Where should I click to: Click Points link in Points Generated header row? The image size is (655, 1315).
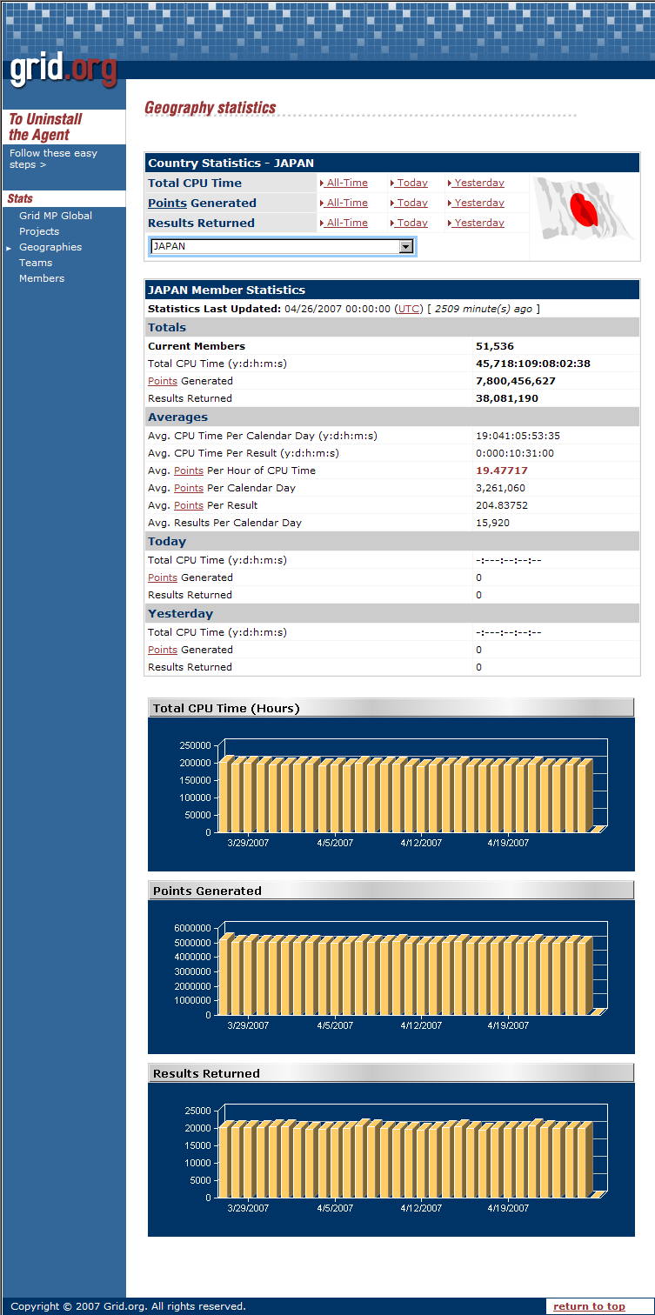[x=167, y=203]
